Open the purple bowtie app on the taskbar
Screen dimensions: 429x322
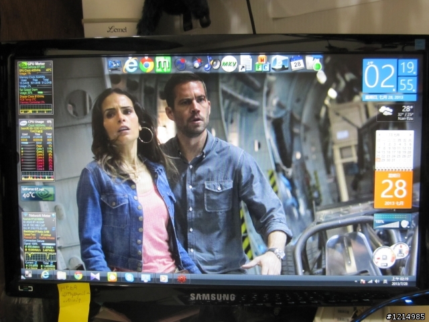[95, 276]
